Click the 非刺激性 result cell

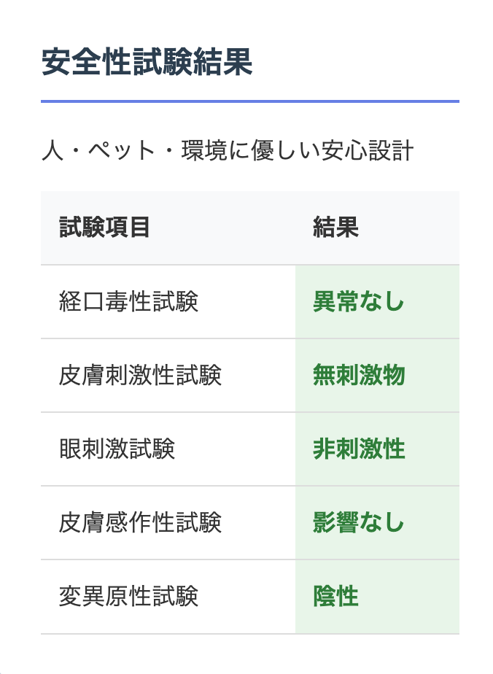(x=358, y=449)
